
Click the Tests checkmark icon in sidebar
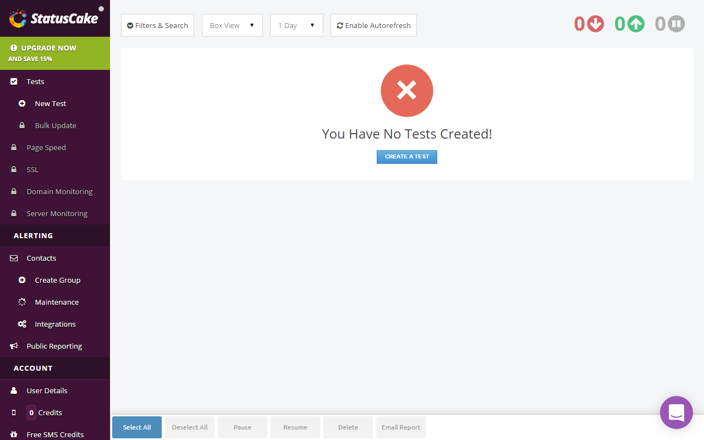tap(14, 81)
